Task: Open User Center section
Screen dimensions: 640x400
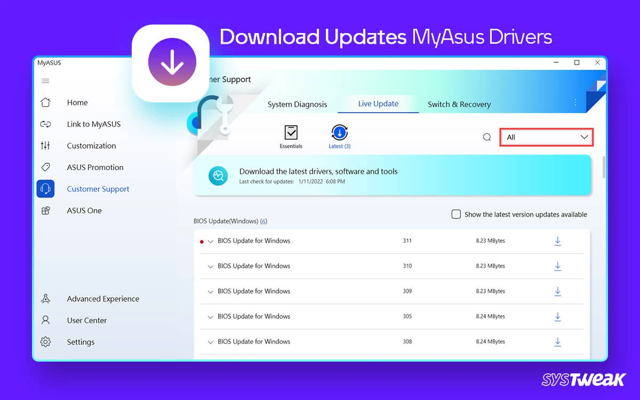Action: click(87, 321)
